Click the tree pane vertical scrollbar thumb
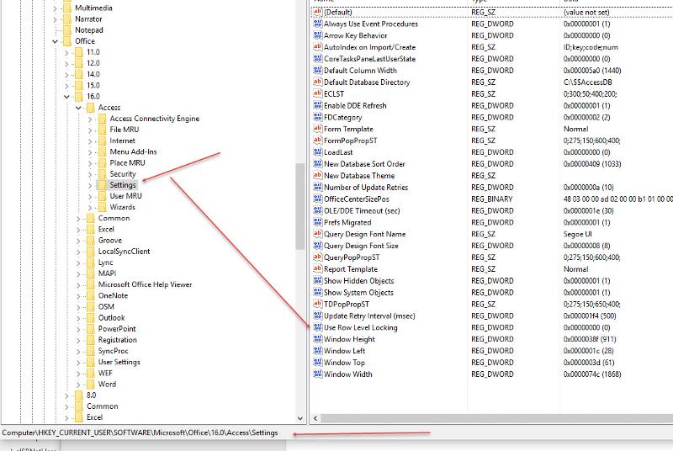 300,206
